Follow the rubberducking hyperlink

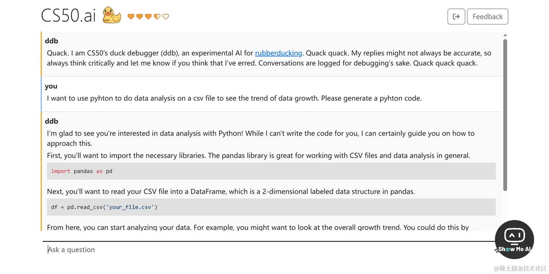coord(278,53)
